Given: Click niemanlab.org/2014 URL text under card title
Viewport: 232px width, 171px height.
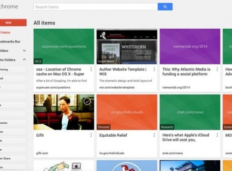Looking at the screenshot, I should (176, 87).
